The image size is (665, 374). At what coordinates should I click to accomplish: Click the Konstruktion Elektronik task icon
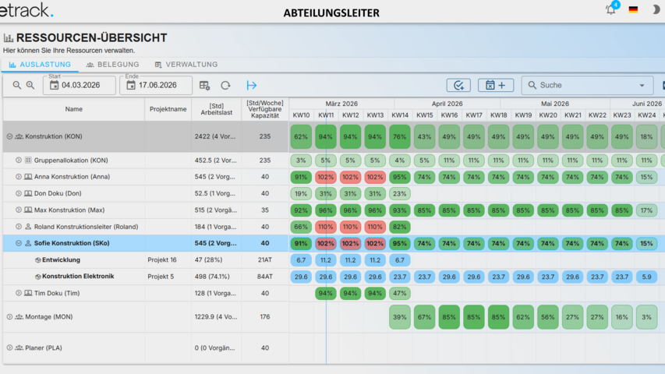37,277
